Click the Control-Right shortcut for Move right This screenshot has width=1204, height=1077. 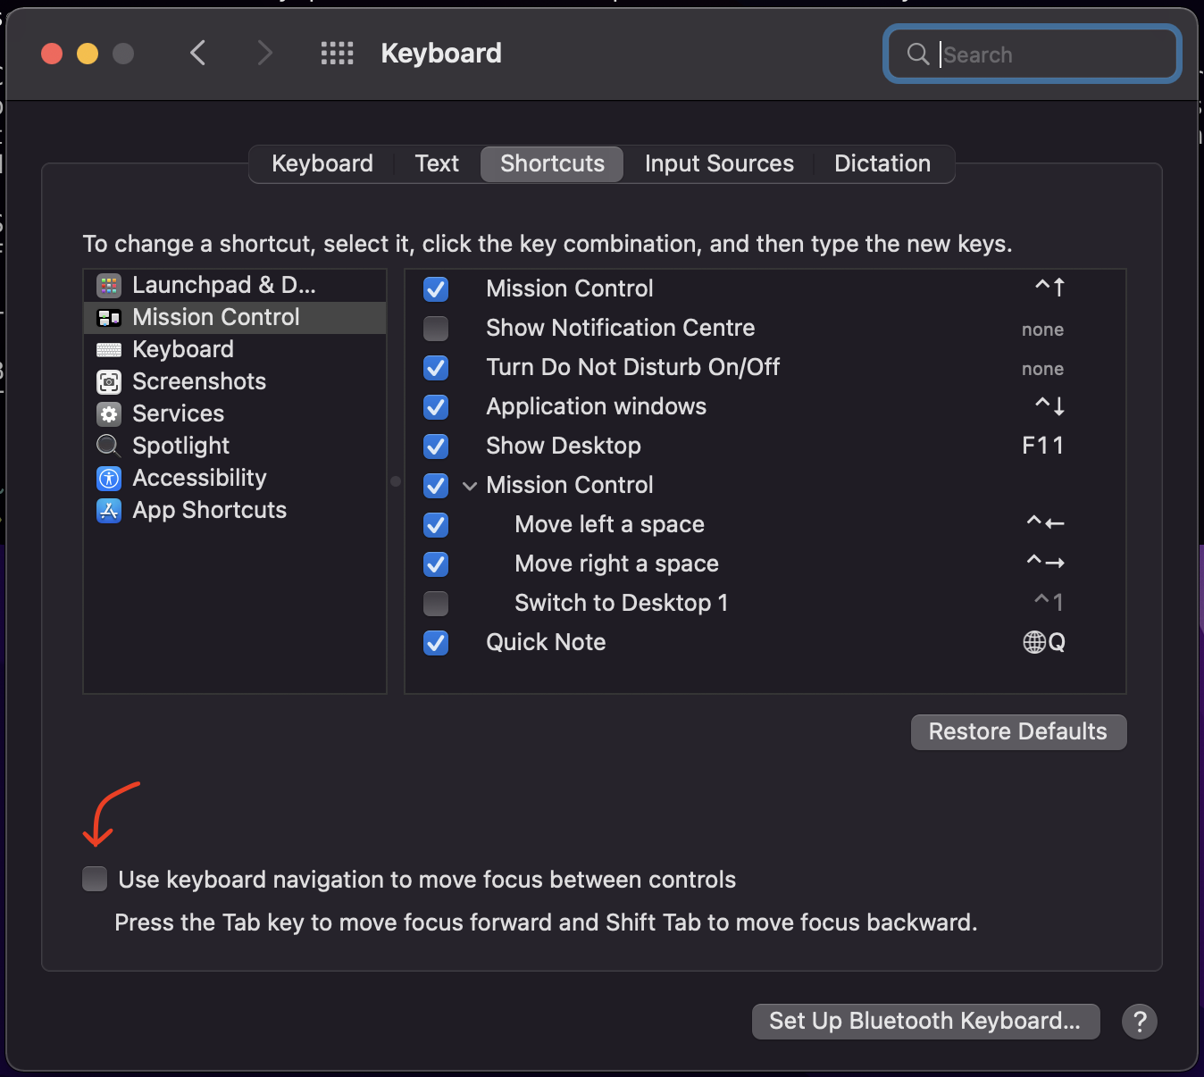(1045, 563)
